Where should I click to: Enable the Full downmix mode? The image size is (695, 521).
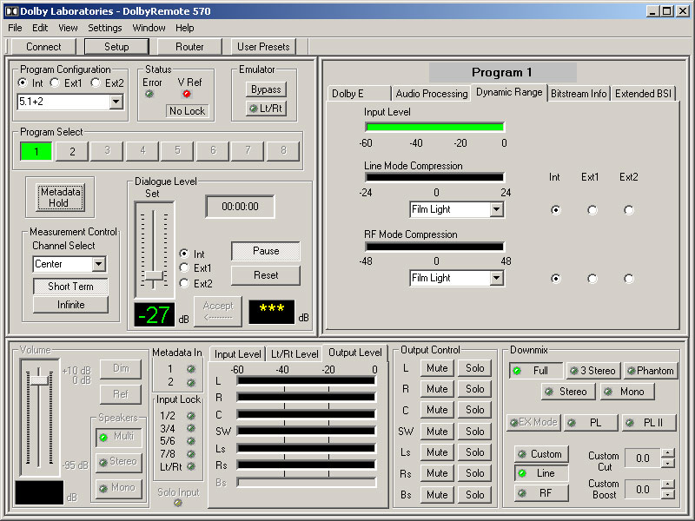coord(534,371)
